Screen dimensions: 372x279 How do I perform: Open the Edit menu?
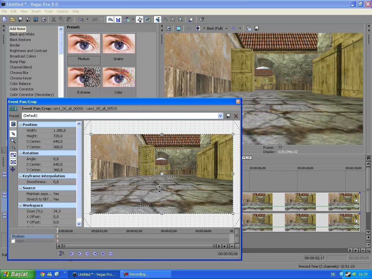click(x=14, y=11)
